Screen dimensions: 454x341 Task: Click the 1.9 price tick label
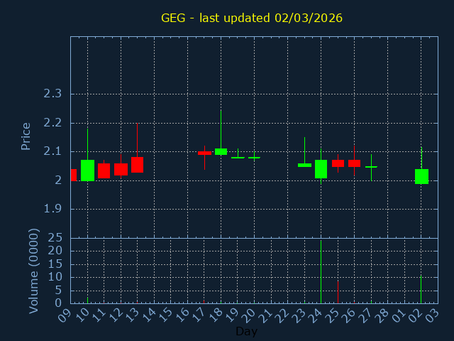tap(52, 209)
